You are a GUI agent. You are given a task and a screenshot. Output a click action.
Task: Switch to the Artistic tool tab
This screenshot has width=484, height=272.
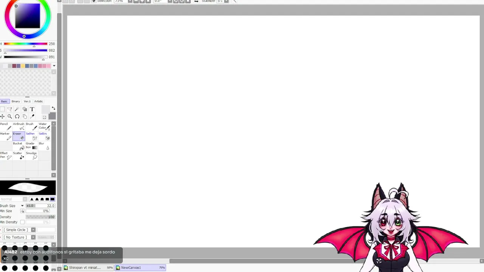coord(39,101)
